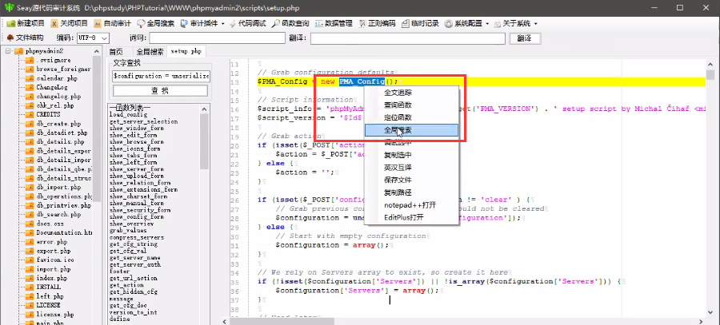
Task: Collapse the phpmyadmin2 folder tree node
Action: tap(7, 51)
